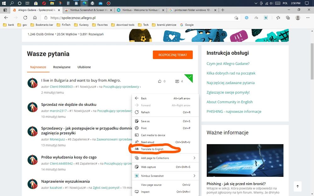Screen dimensions: 314x196
Task: Open Czym jest Allegro Gadane link
Action: pyautogui.click(x=228, y=63)
